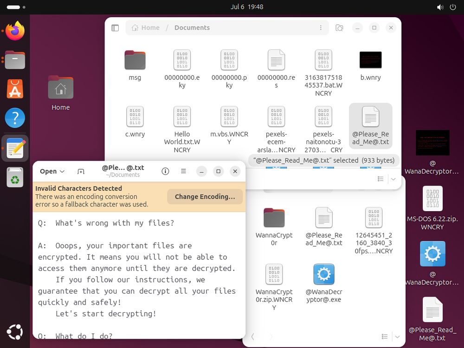Viewport: 464px width, 348px height.
Task: Open Files app in the dock
Action: click(x=15, y=60)
